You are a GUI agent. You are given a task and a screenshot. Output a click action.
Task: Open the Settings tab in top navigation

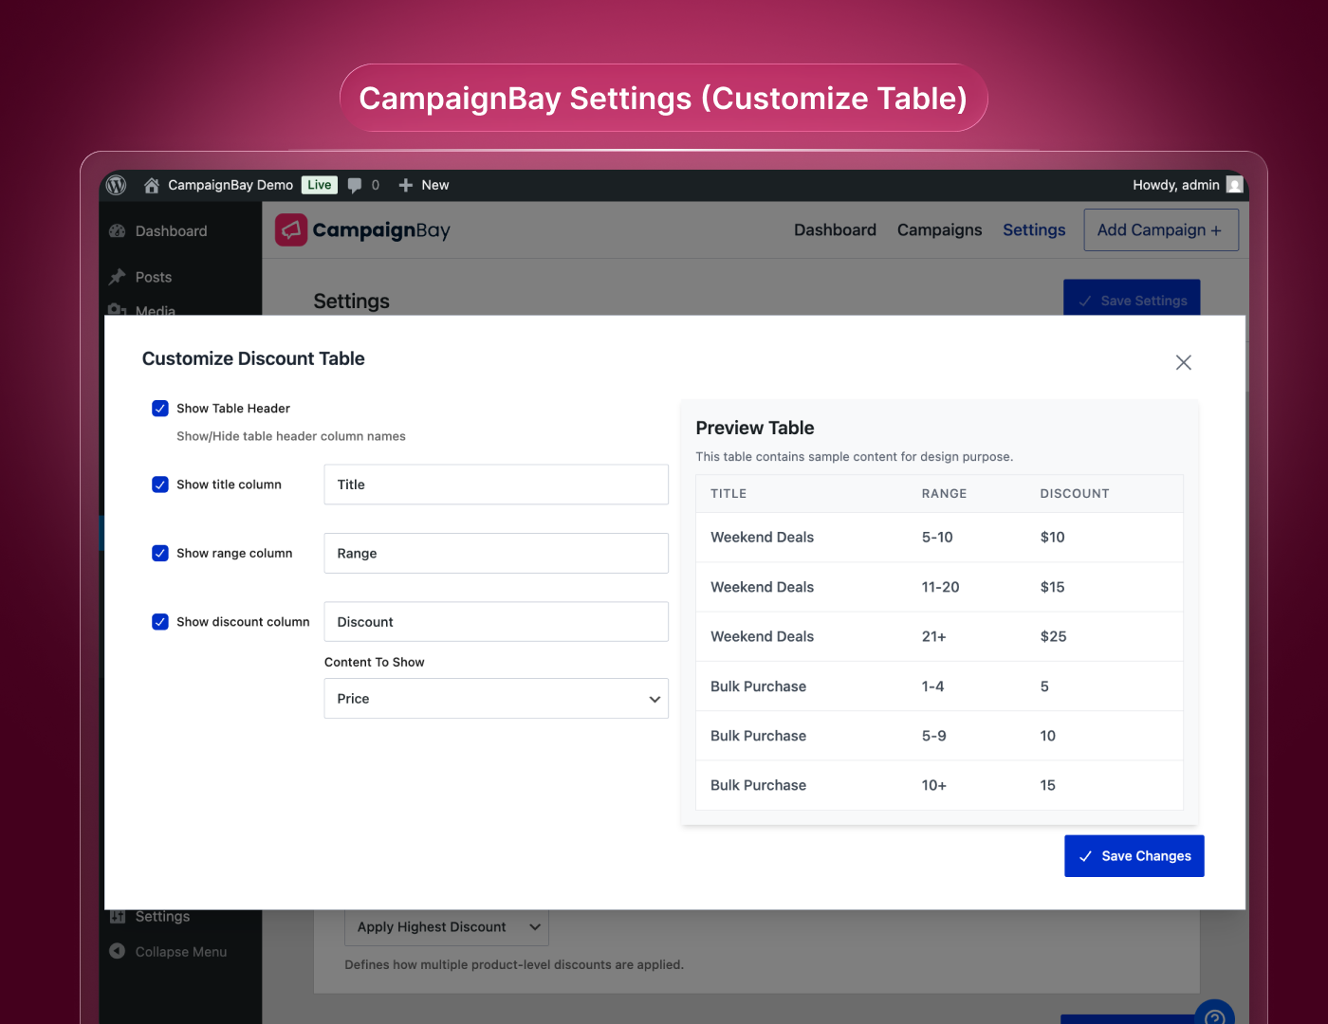click(x=1034, y=230)
